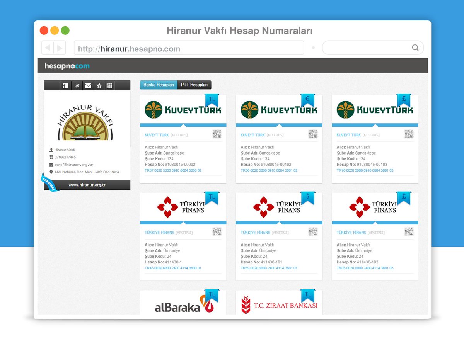
Task: Click the magnifier search icon
Action: (x=415, y=48)
